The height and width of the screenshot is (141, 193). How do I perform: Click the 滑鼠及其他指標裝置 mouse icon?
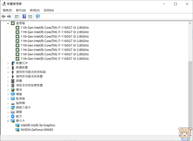coord(13,85)
